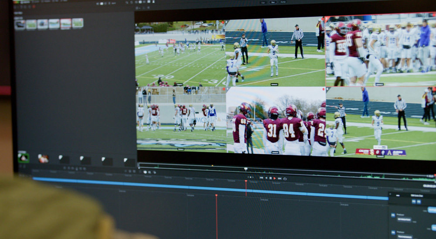Select the green-highlighted thumbnail in the lower bin
The width and height of the screenshot is (436, 239).
coord(23,158)
